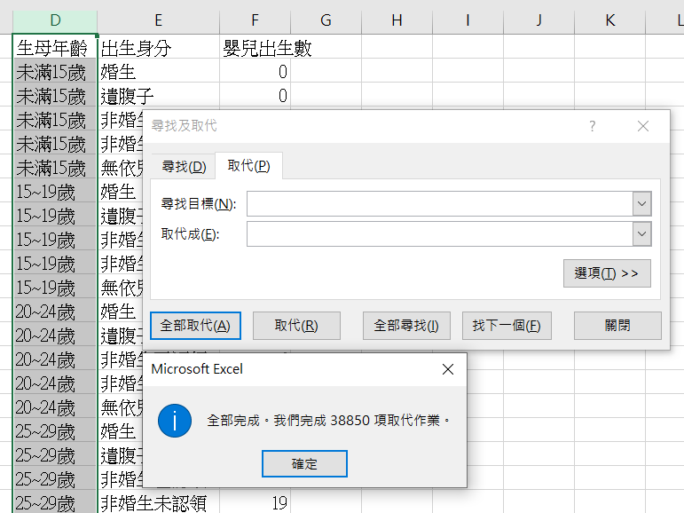Select the 取代 tab
684x513 pixels.
click(x=248, y=166)
